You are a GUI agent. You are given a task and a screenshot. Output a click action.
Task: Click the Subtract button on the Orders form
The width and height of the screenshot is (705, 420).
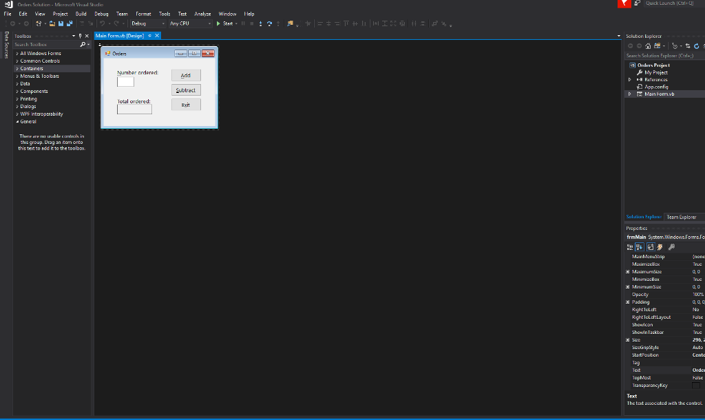[x=186, y=90]
